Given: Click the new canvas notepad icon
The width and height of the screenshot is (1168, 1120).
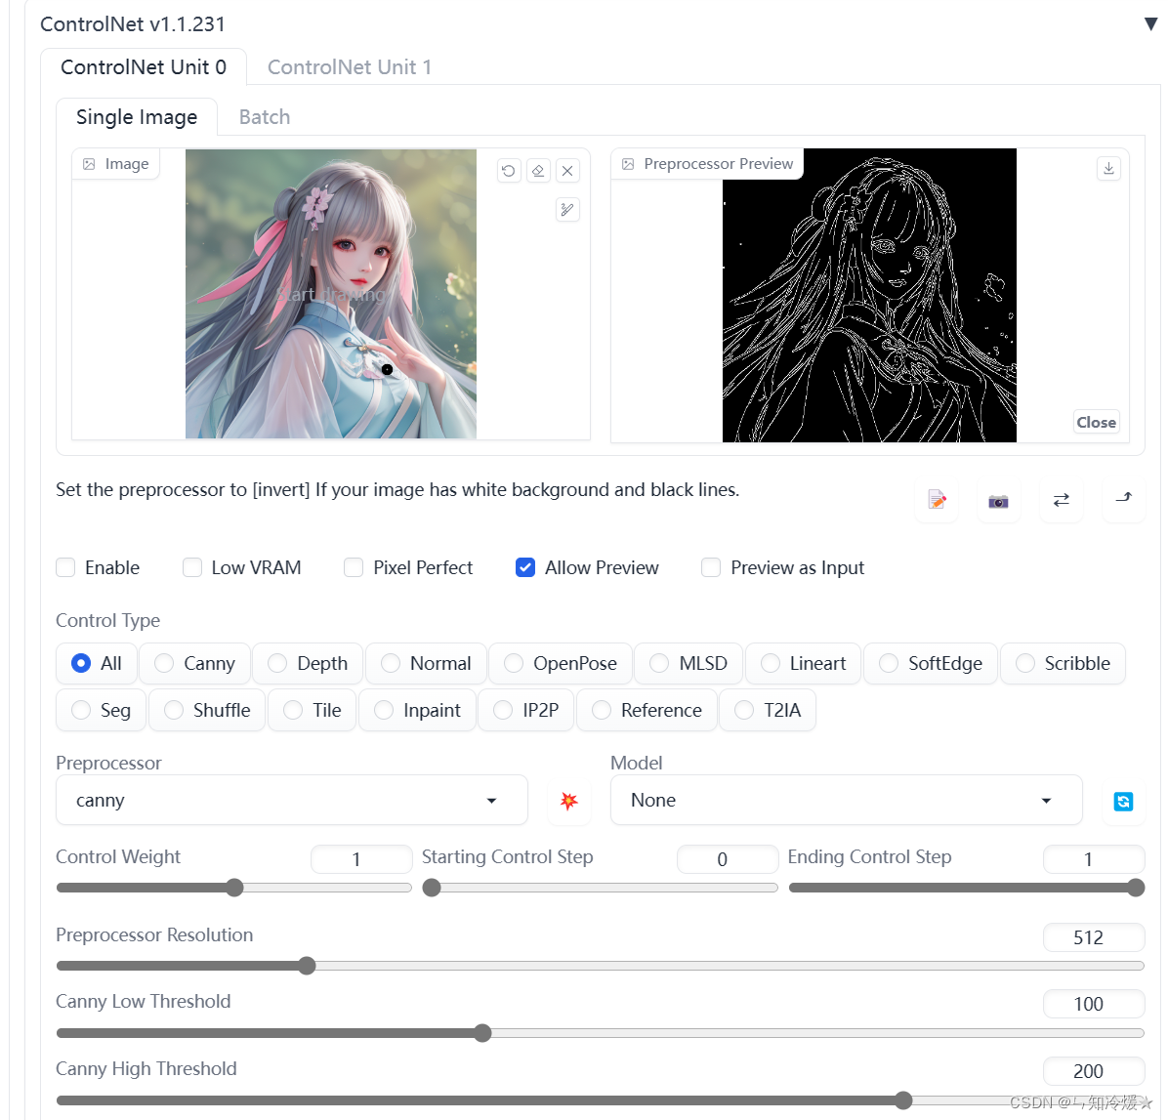Looking at the screenshot, I should pos(938,500).
